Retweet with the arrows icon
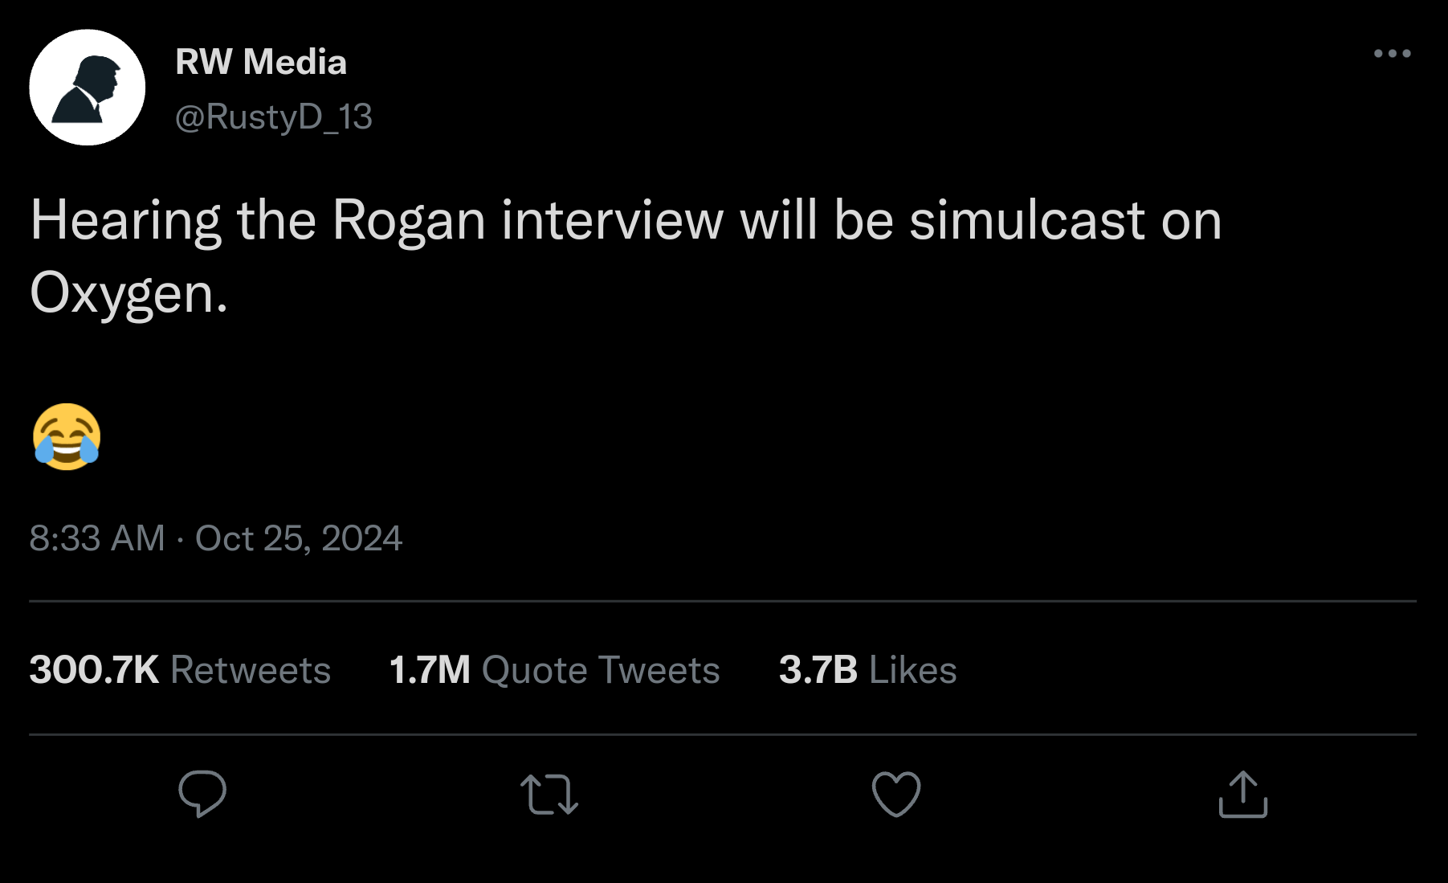 (x=549, y=794)
